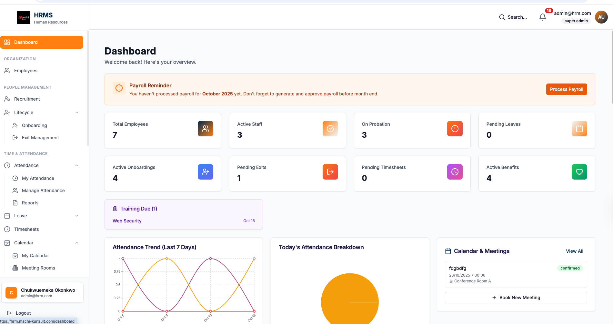Collapse the Calendar menu
Image resolution: width=613 pixels, height=324 pixels.
click(77, 243)
